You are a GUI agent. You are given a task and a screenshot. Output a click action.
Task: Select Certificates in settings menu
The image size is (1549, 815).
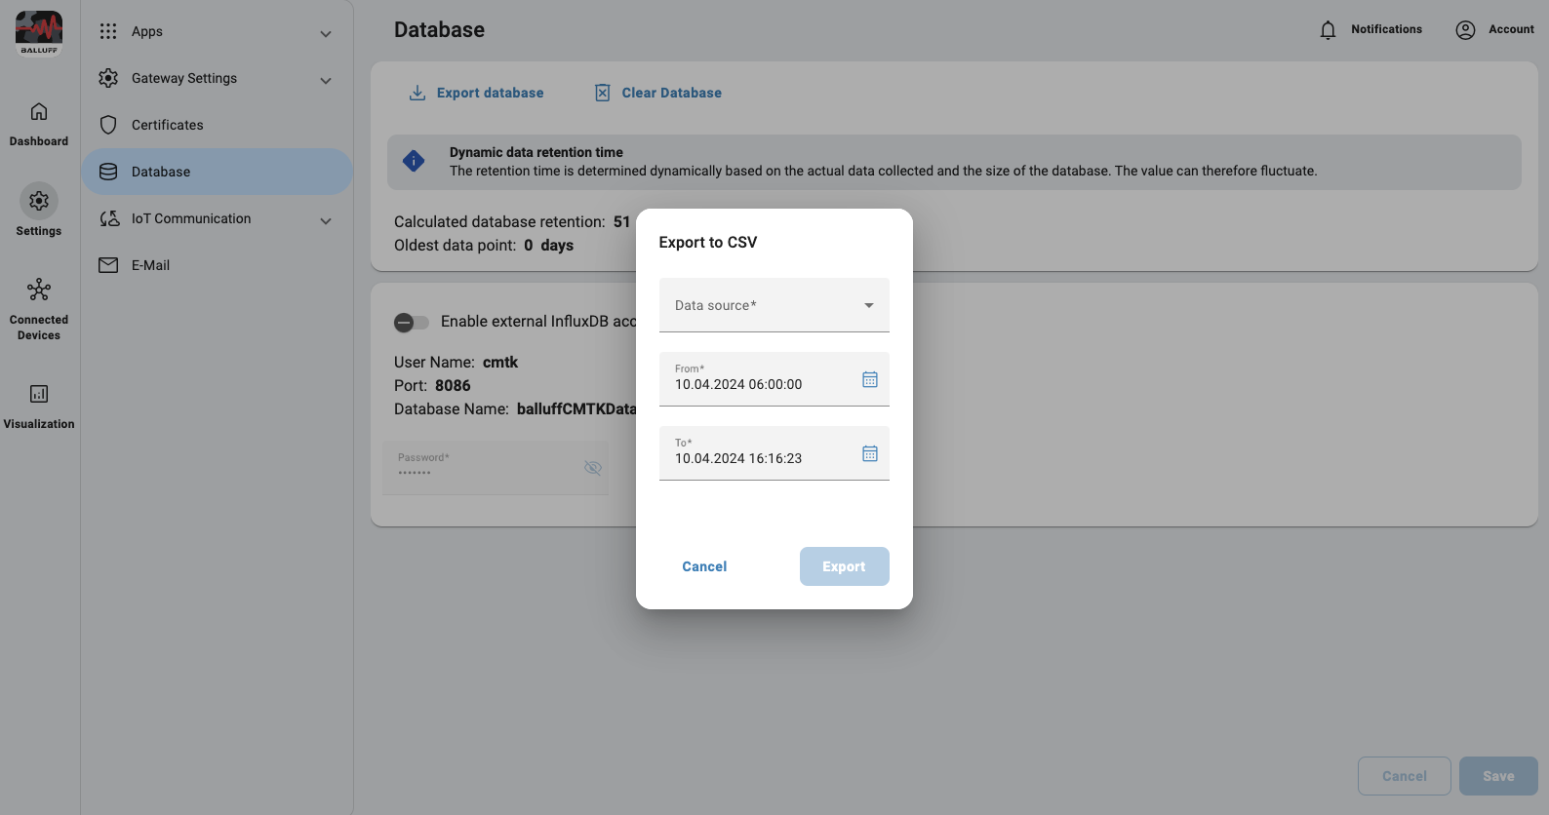click(x=168, y=125)
